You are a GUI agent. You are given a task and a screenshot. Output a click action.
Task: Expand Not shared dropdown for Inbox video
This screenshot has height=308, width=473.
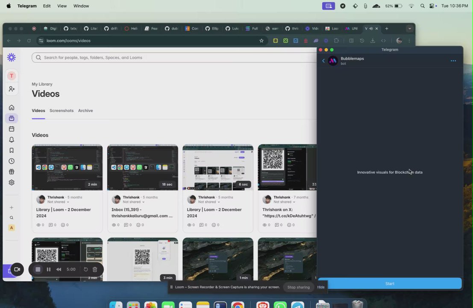pyautogui.click(x=134, y=202)
